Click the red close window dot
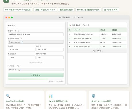The width and height of the screenshot is (132, 109). [7, 17]
